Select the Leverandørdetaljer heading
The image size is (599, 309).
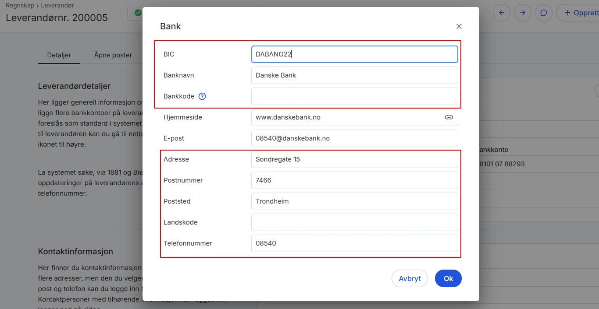click(x=75, y=86)
